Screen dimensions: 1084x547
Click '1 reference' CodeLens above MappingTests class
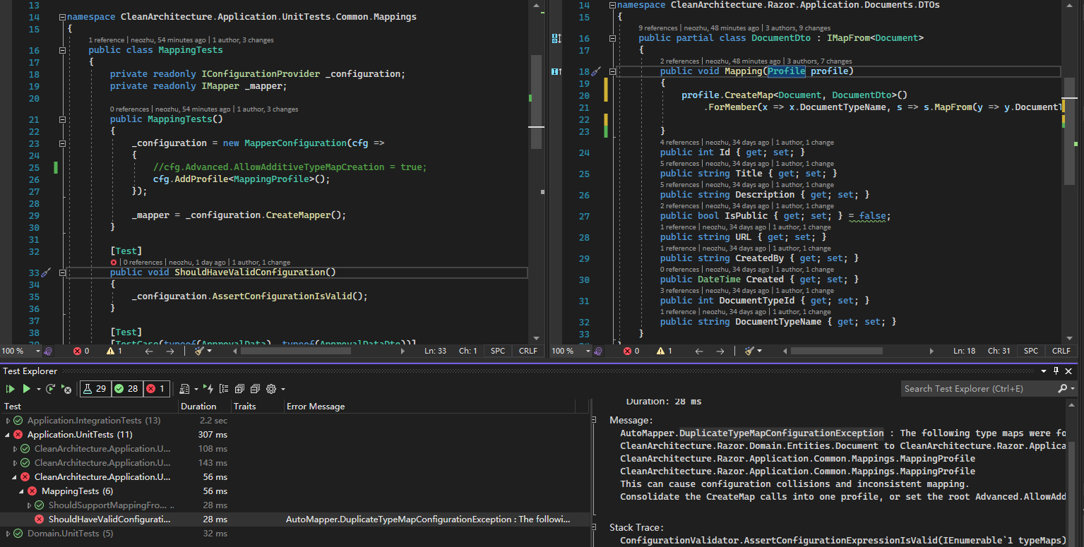(108, 40)
